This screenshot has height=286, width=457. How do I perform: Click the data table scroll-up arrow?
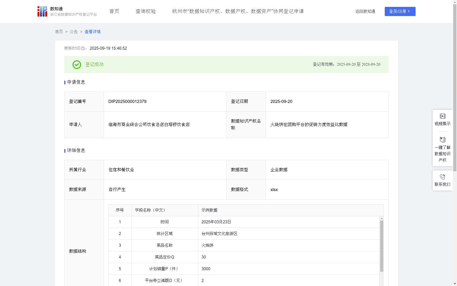(382, 218)
